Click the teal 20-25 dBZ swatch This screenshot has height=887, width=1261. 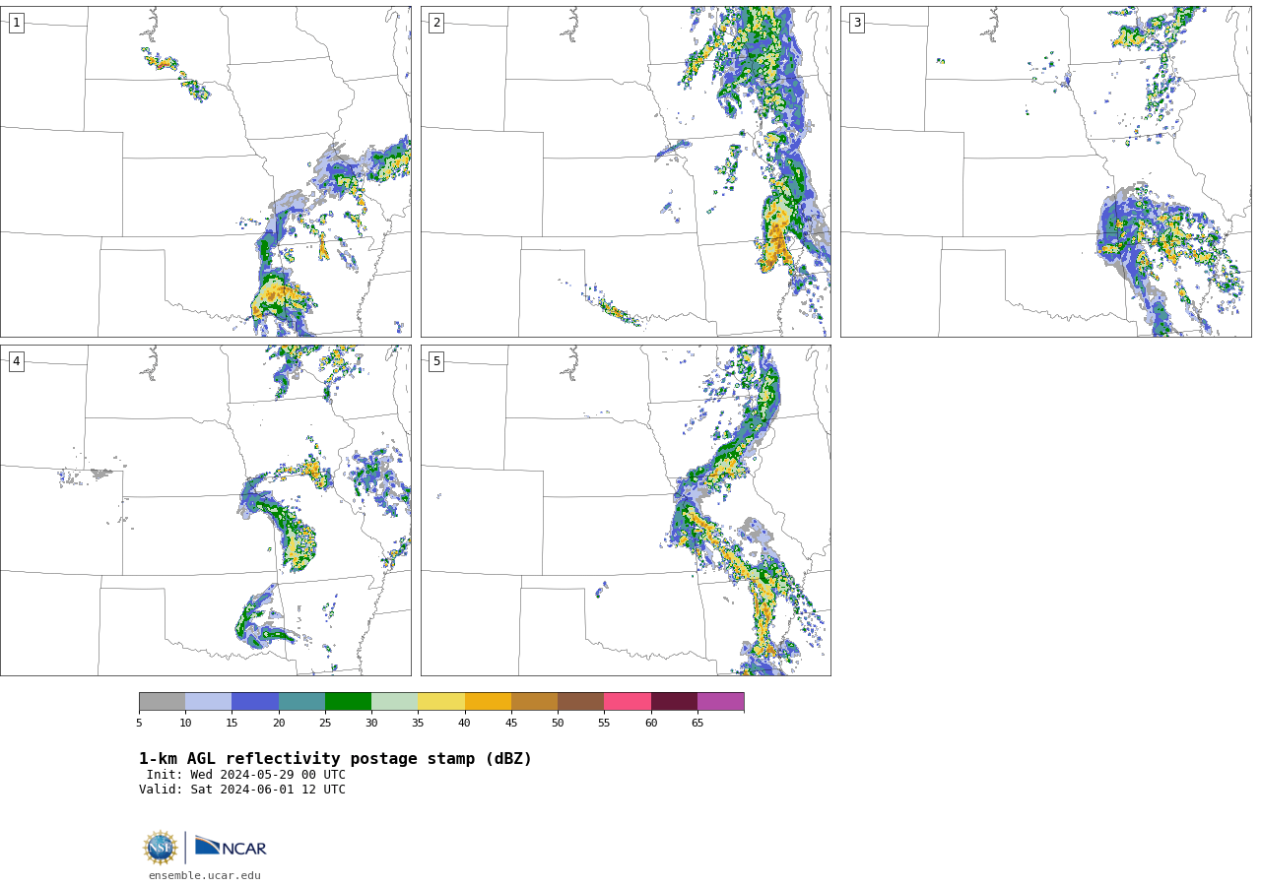[301, 701]
